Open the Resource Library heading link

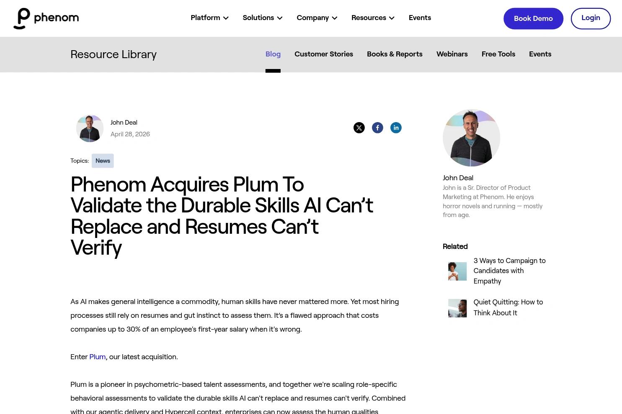pos(114,54)
